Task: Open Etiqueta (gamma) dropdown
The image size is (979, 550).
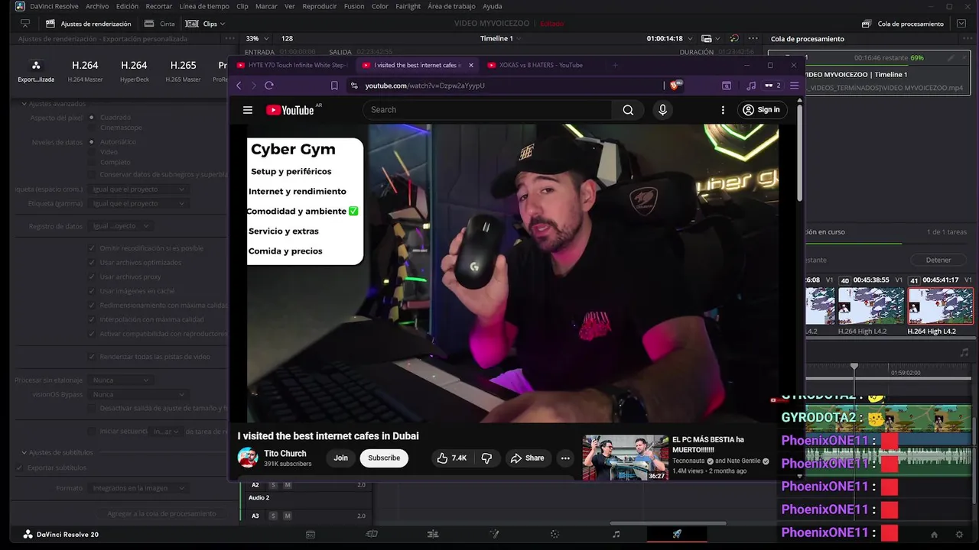Action: [x=138, y=204]
